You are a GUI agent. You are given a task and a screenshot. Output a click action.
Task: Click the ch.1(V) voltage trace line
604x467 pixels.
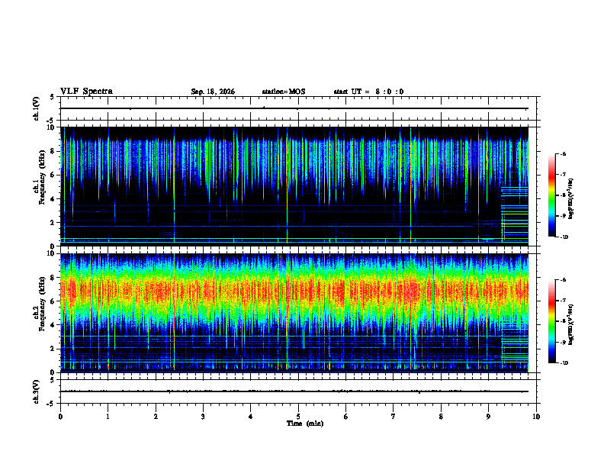click(x=294, y=108)
